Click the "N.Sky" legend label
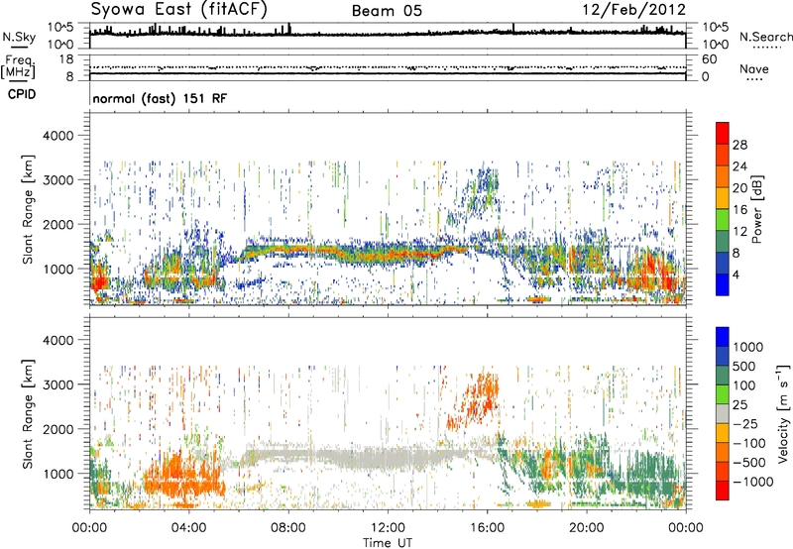This screenshot has width=793, height=549. point(19,37)
